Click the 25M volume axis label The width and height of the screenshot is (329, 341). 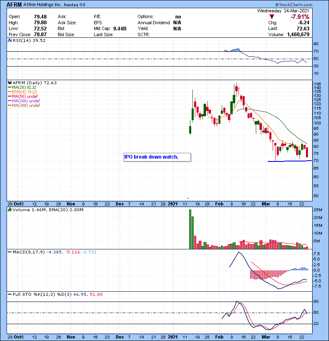(x=317, y=210)
